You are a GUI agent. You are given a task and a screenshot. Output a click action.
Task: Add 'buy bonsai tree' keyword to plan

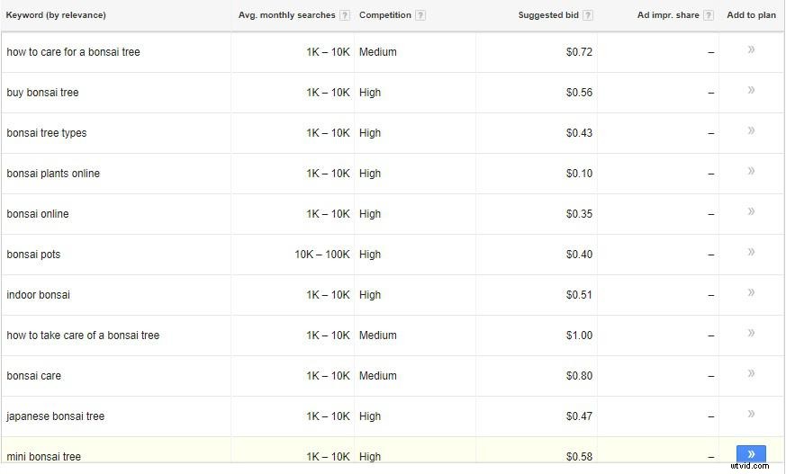[751, 91]
